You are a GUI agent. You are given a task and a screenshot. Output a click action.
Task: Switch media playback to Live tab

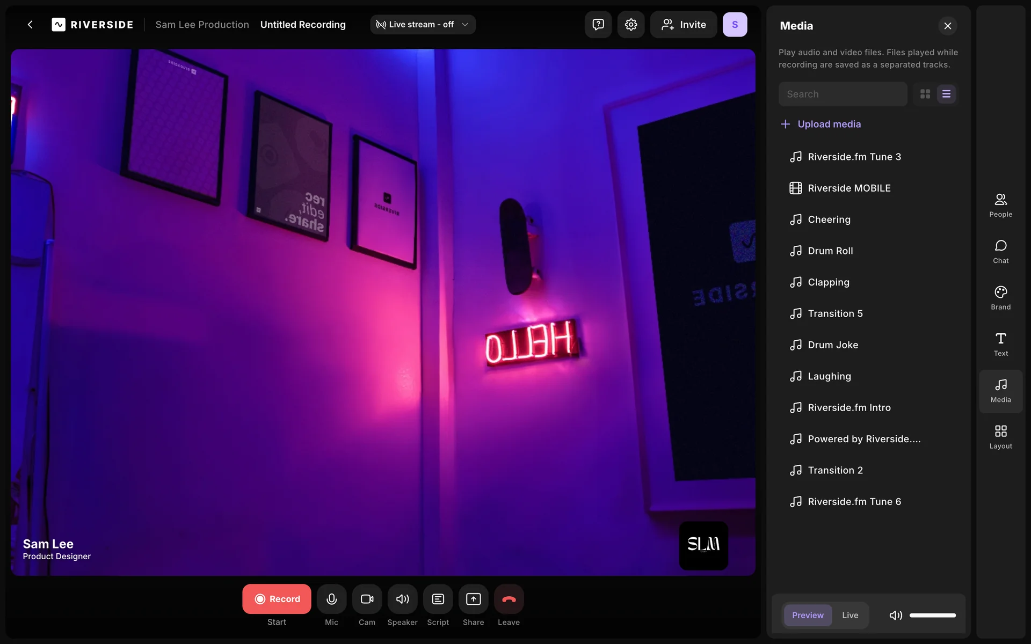coord(850,615)
